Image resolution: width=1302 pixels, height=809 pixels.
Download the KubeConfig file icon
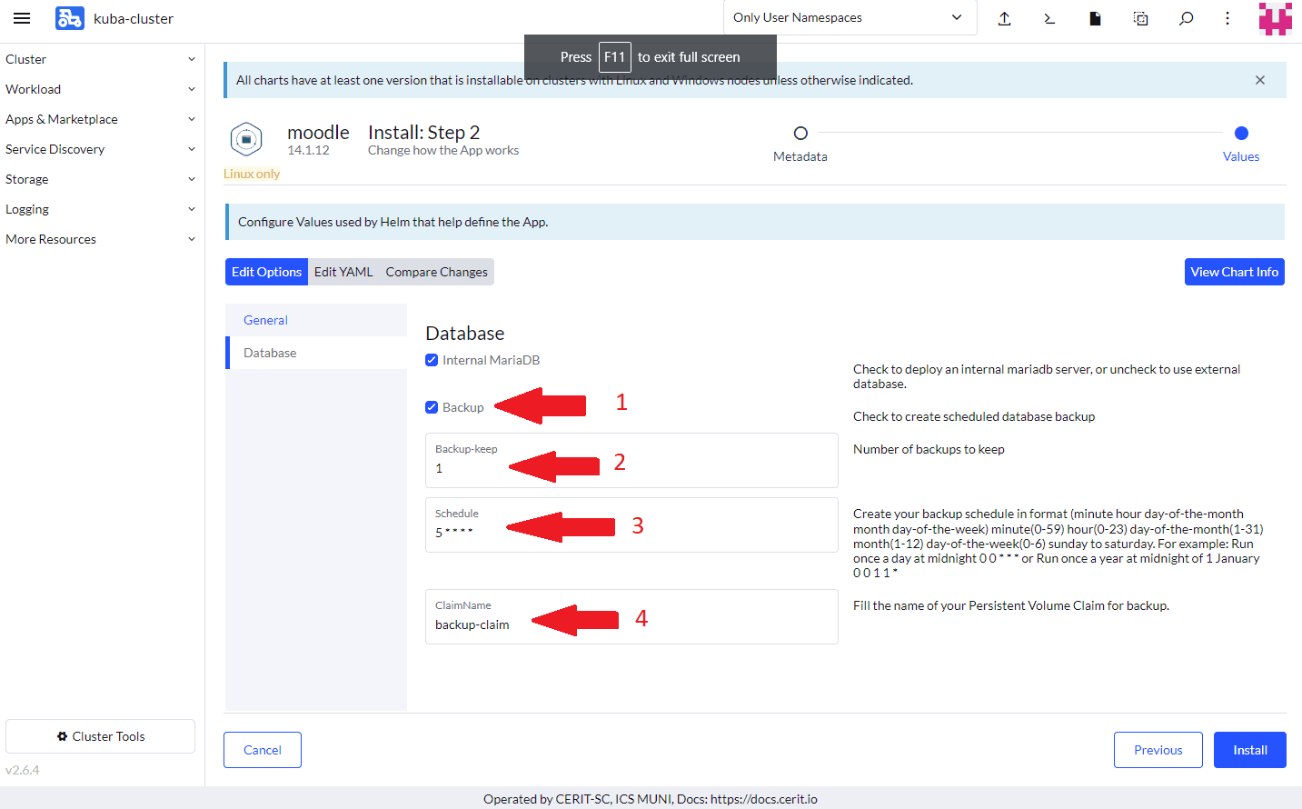coord(1095,18)
